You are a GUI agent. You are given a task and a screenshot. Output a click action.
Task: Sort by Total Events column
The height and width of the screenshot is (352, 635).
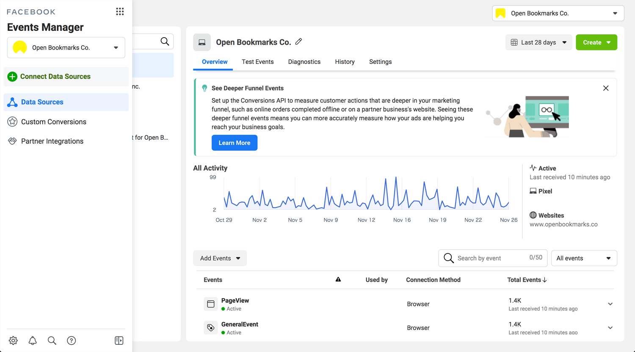[527, 280]
